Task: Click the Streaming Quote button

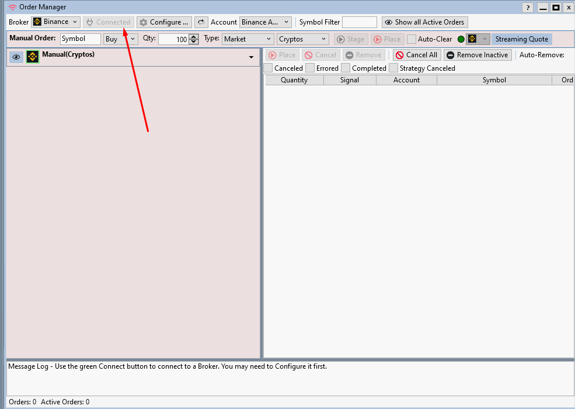Action: click(x=521, y=39)
